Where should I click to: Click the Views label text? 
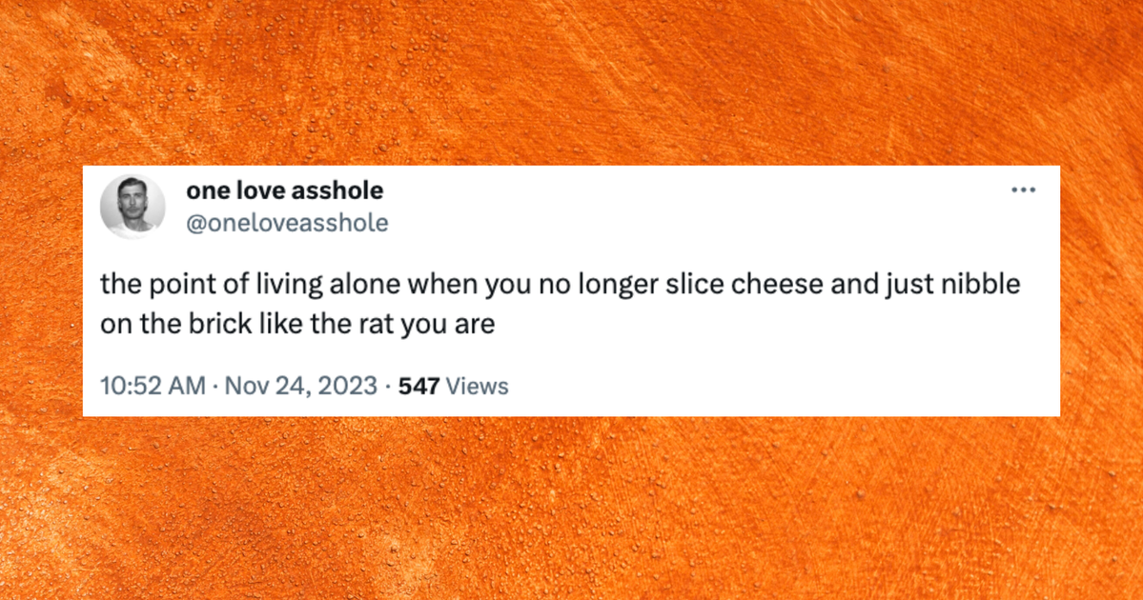coord(477,386)
